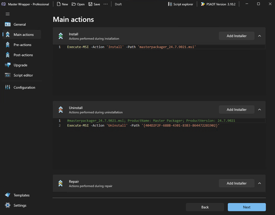Screen dimensions: 275x215
Task: Click 'Install' action string in Install editor
Action: [115, 47]
